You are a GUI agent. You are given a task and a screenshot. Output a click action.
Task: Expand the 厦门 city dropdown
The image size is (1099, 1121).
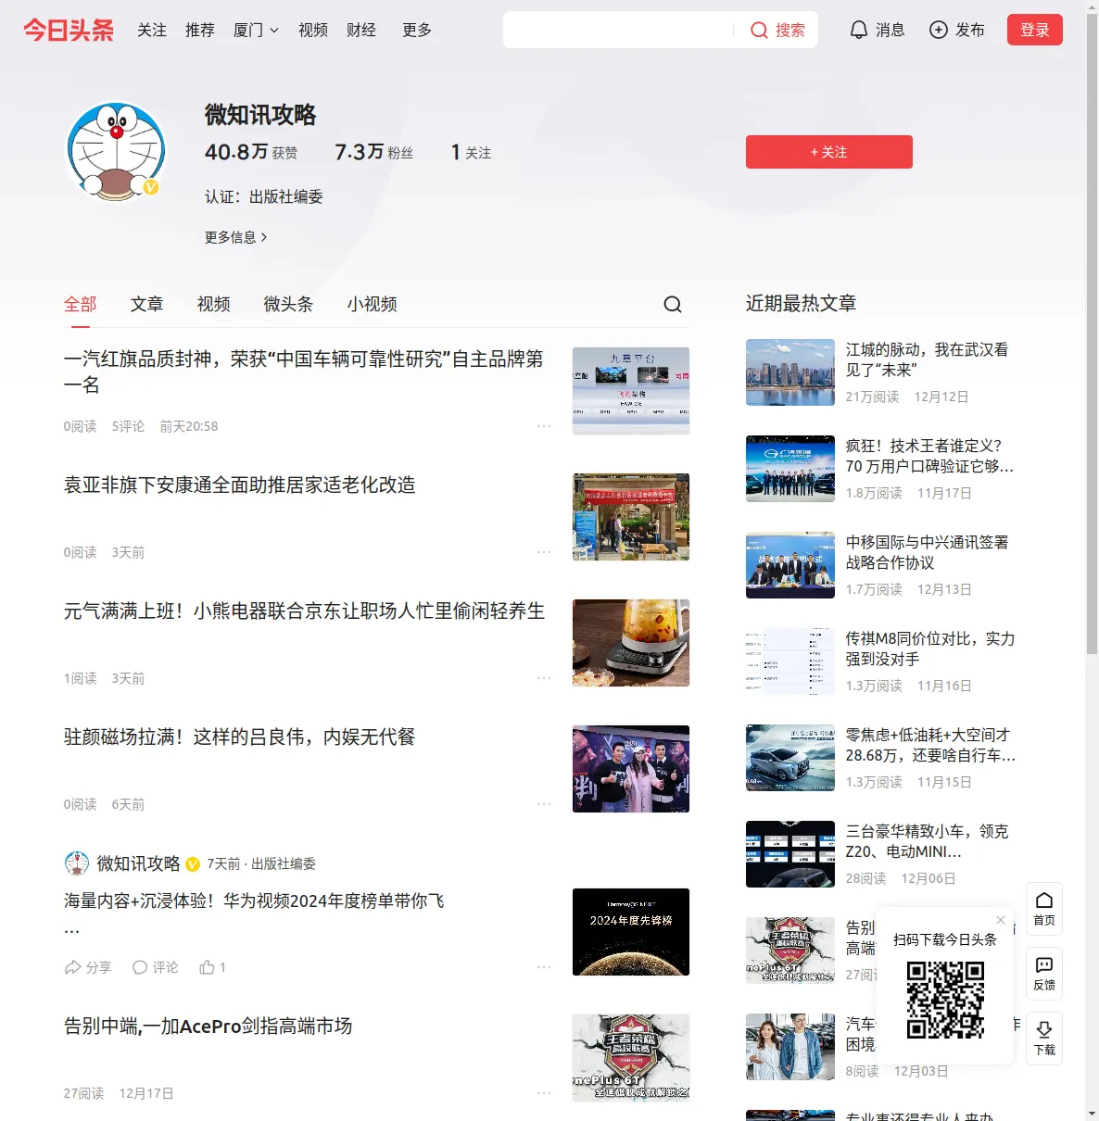tap(256, 31)
